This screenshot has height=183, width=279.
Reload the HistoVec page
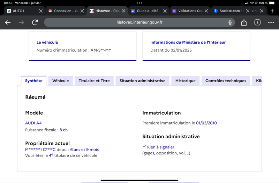click(35, 22)
